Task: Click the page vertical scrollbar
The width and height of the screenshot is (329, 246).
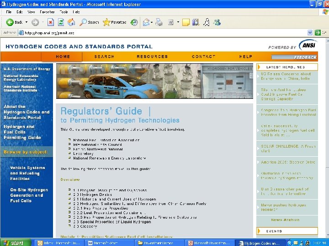Action: [327, 138]
